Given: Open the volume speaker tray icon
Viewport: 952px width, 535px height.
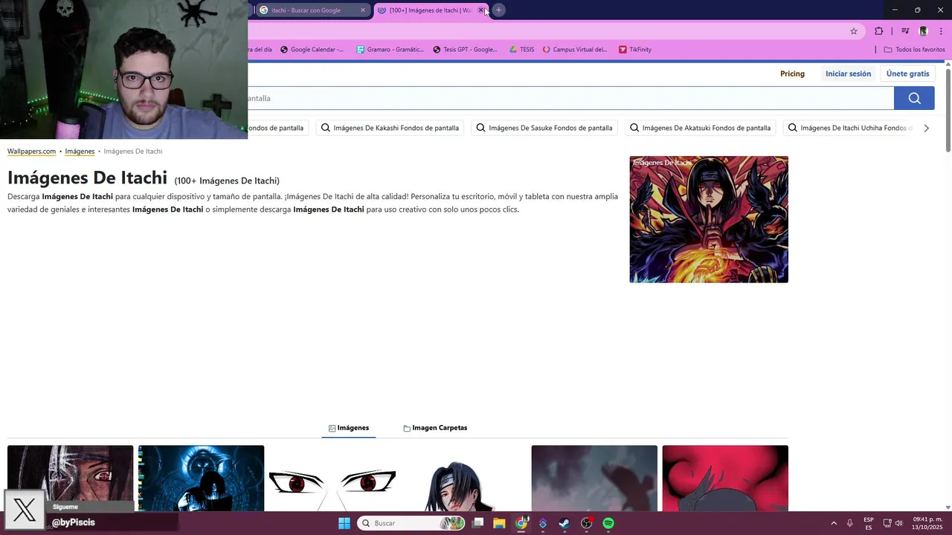Looking at the screenshot, I should (898, 523).
